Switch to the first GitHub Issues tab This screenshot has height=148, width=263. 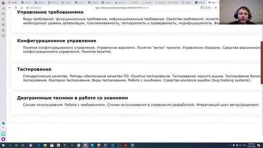[x=80, y=2]
